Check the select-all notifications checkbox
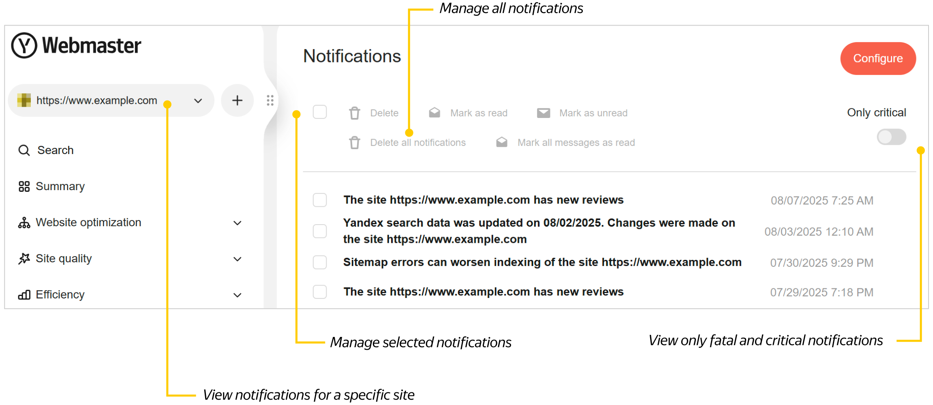Screen dimensions: 933x405 [x=320, y=112]
